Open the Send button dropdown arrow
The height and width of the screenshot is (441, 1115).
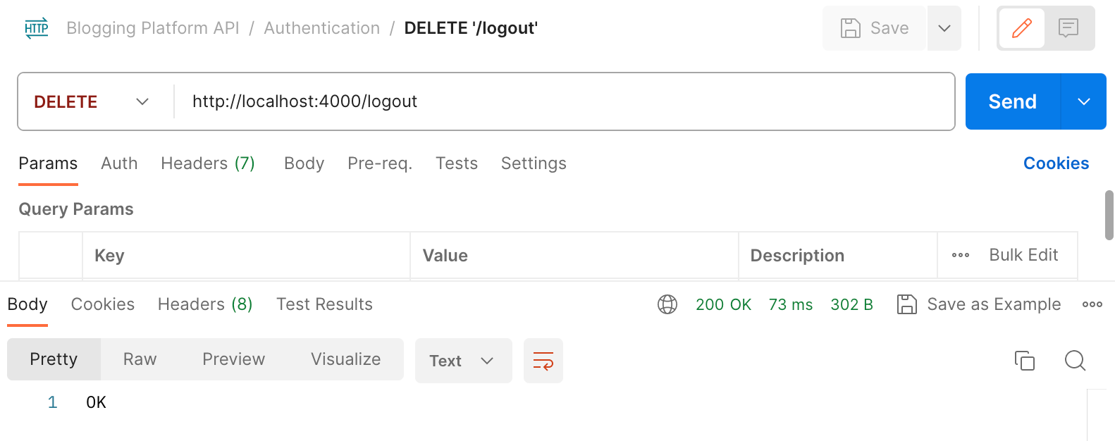(x=1083, y=101)
